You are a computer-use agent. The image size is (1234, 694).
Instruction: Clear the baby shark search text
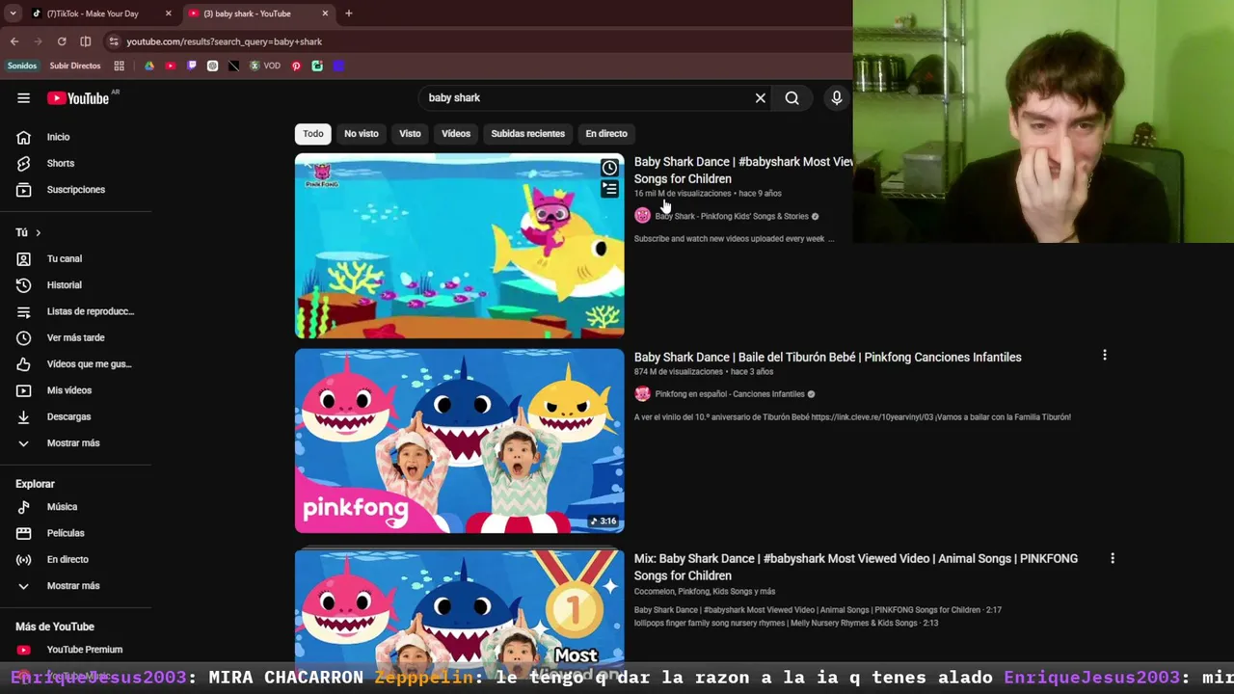[761, 97]
